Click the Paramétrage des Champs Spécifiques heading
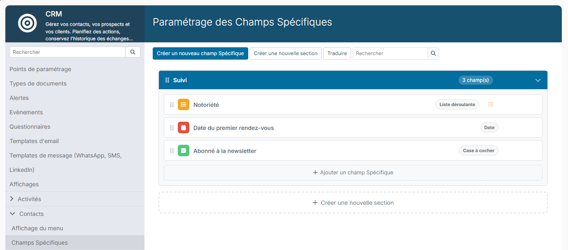This screenshot has width=568, height=250. click(242, 22)
